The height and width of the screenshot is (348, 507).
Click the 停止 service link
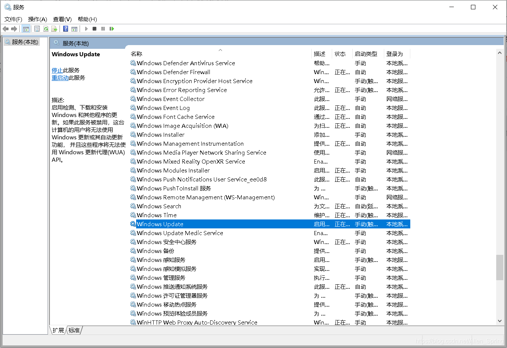coord(57,70)
